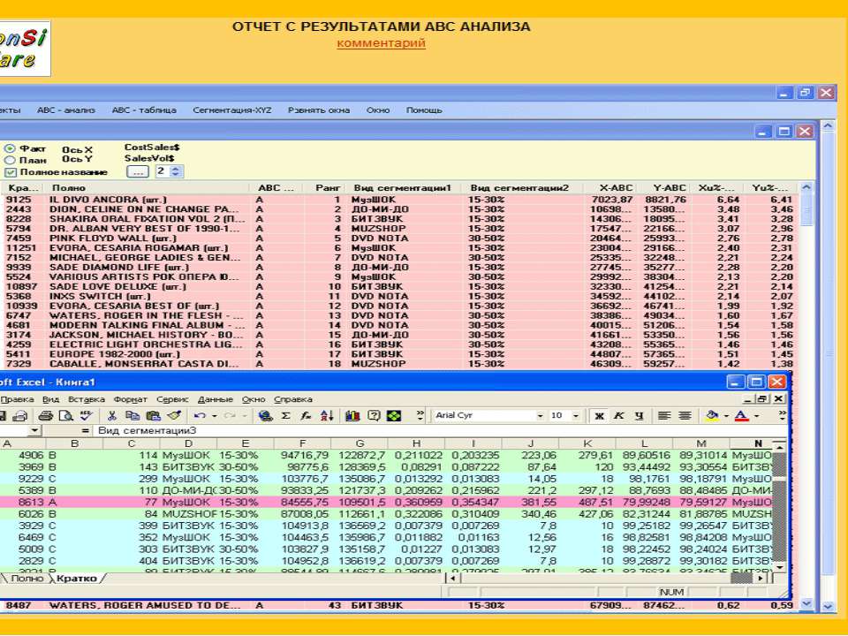848x636 pixels.
Task: Select the План radio button
Action: (10, 160)
